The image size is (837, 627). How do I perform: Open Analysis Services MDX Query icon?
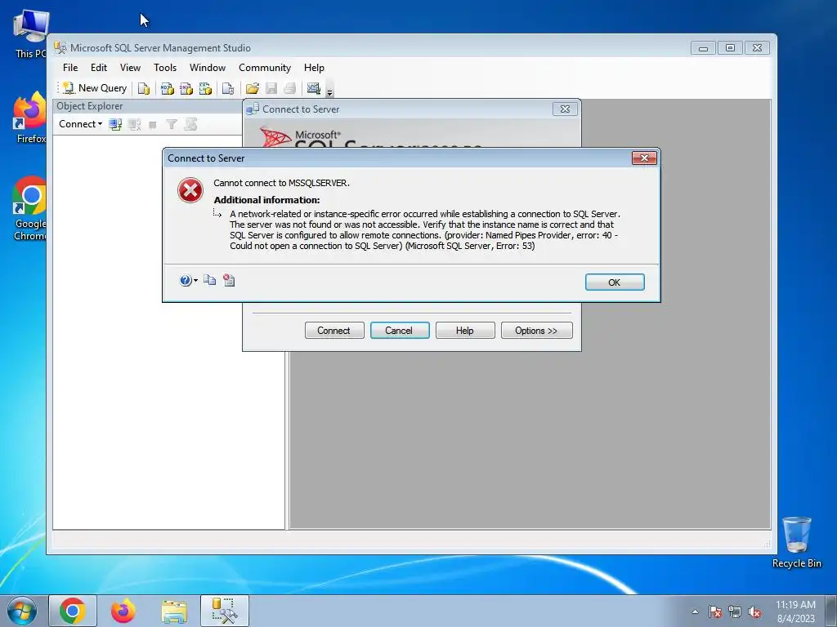(167, 88)
